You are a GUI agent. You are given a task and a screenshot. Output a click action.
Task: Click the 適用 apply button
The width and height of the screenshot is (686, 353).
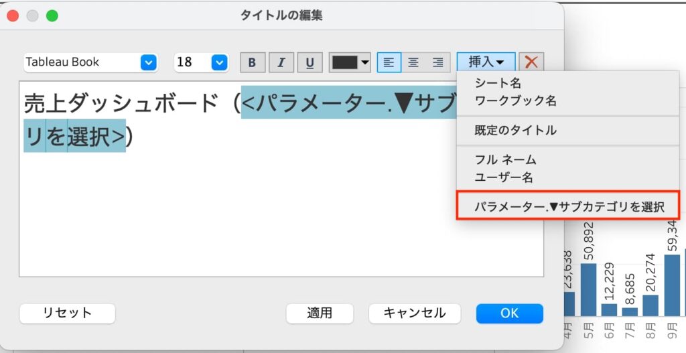pos(320,313)
